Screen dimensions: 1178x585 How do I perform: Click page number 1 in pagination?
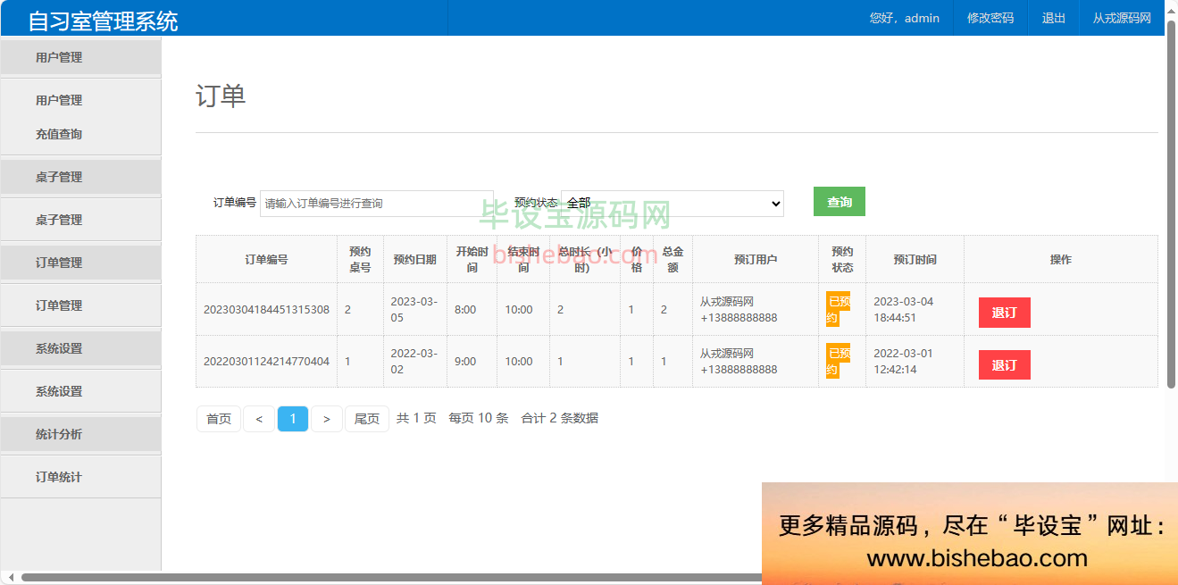click(x=294, y=418)
